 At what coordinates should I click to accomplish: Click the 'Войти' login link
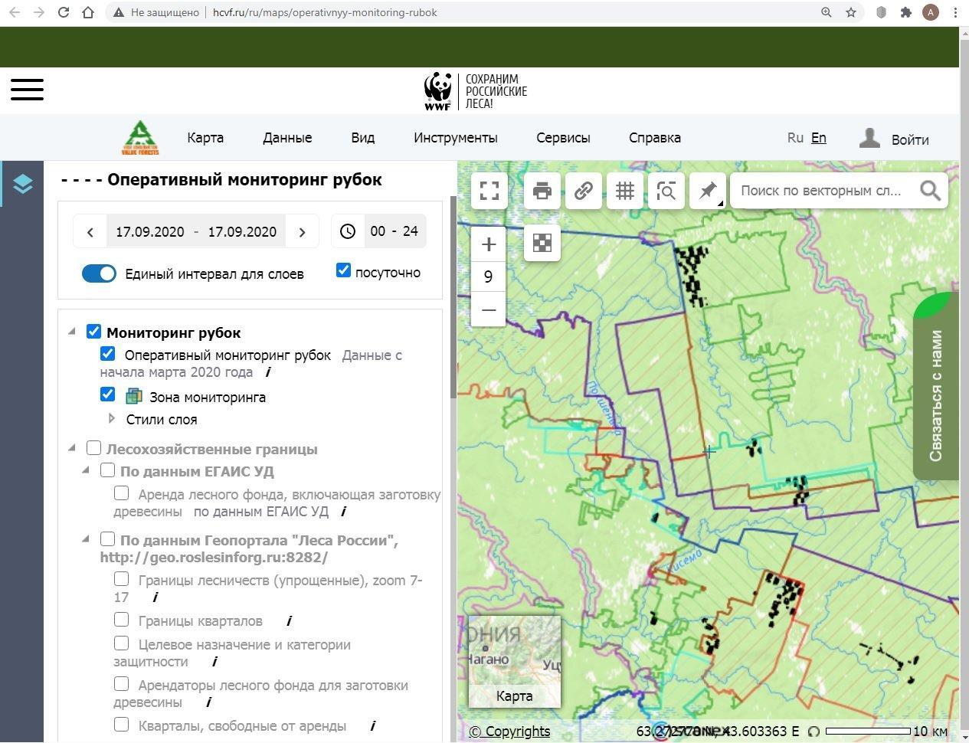(909, 139)
